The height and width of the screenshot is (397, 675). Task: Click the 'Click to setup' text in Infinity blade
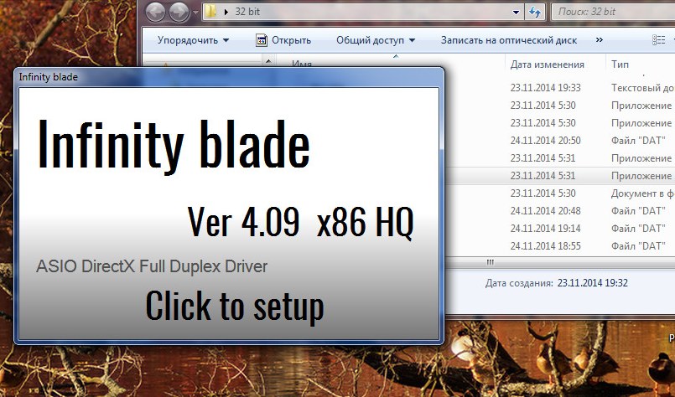235,307
